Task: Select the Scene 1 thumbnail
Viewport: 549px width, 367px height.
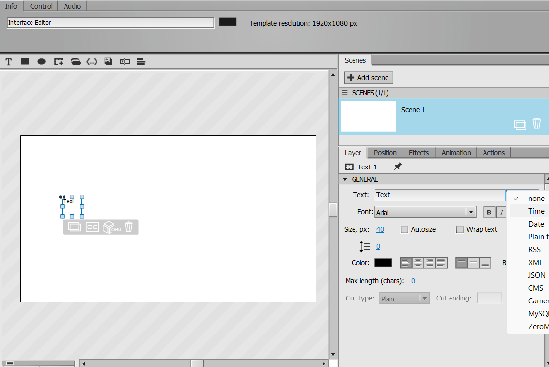Action: coord(368,116)
